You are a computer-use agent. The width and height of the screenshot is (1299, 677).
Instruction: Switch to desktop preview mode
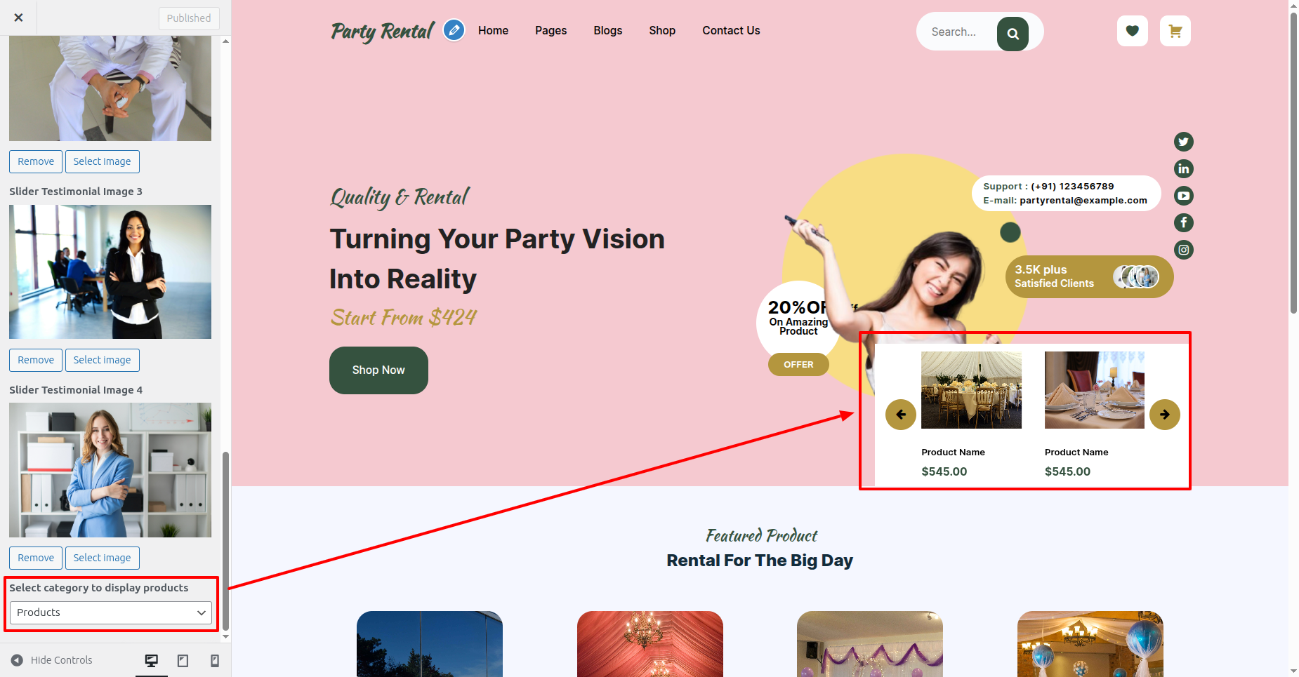[152, 660]
